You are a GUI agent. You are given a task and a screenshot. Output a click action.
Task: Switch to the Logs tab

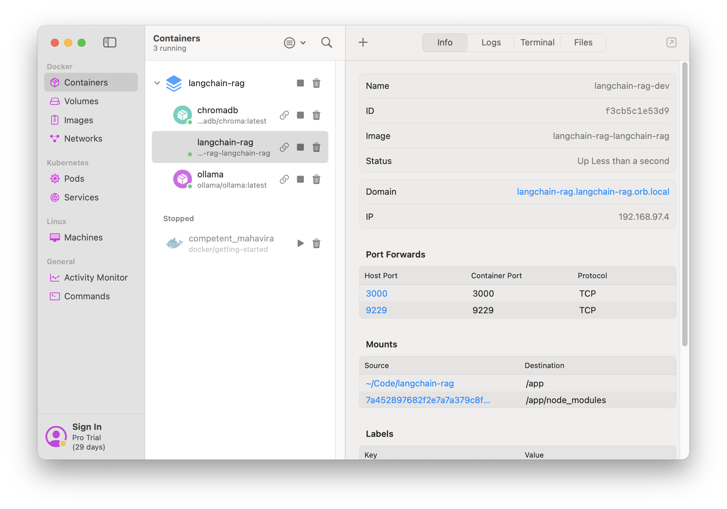click(491, 42)
